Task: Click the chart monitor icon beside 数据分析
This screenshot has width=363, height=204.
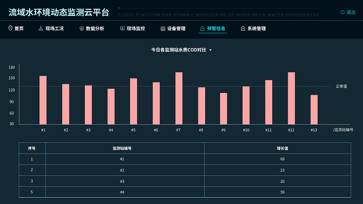Action: pyautogui.click(x=82, y=29)
